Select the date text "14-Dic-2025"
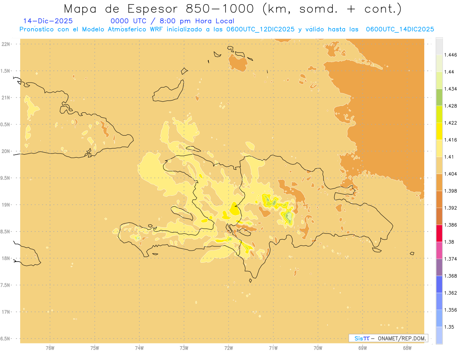 [48, 21]
